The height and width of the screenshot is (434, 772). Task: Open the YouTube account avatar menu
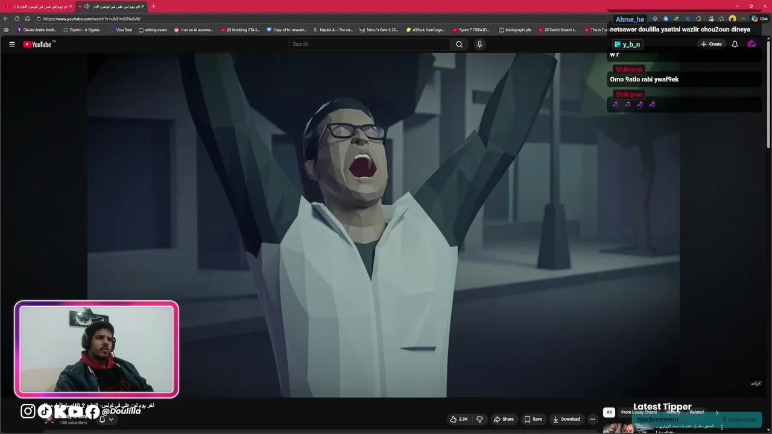(x=751, y=44)
